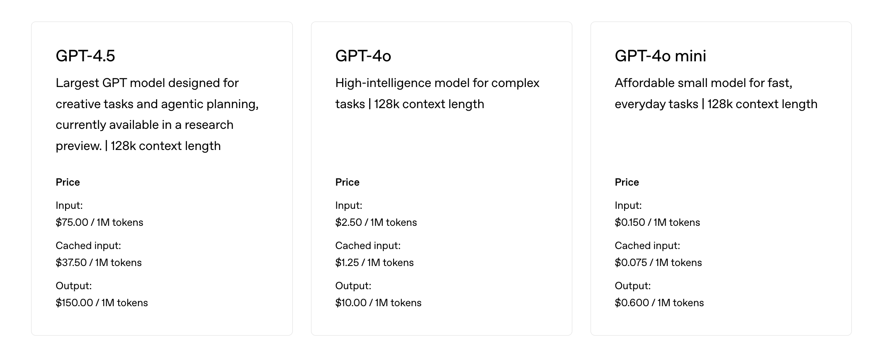The height and width of the screenshot is (353, 880).
Task: Click the $10.00 output price
Action: click(x=378, y=303)
